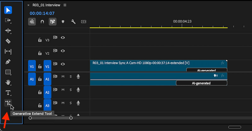Activate the Pen tool
This screenshot has height=131, width=252.
8,62
